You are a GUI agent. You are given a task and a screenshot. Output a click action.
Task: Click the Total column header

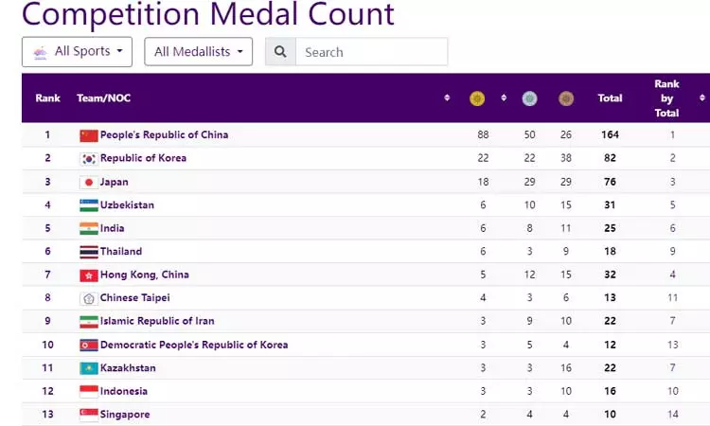coord(610,98)
